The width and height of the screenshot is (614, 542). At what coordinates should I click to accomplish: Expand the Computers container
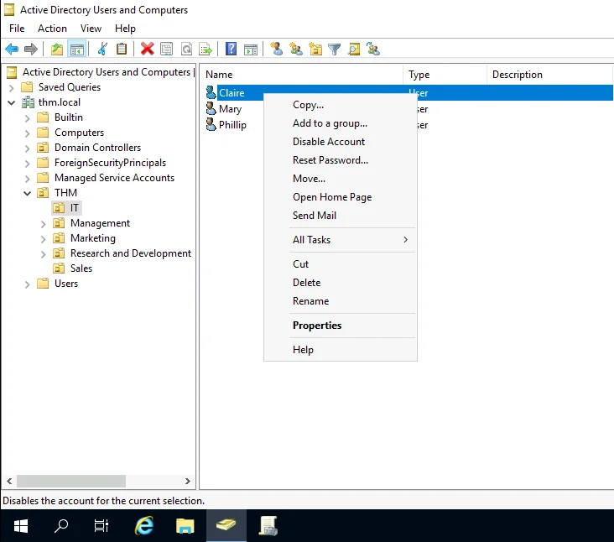(28, 133)
